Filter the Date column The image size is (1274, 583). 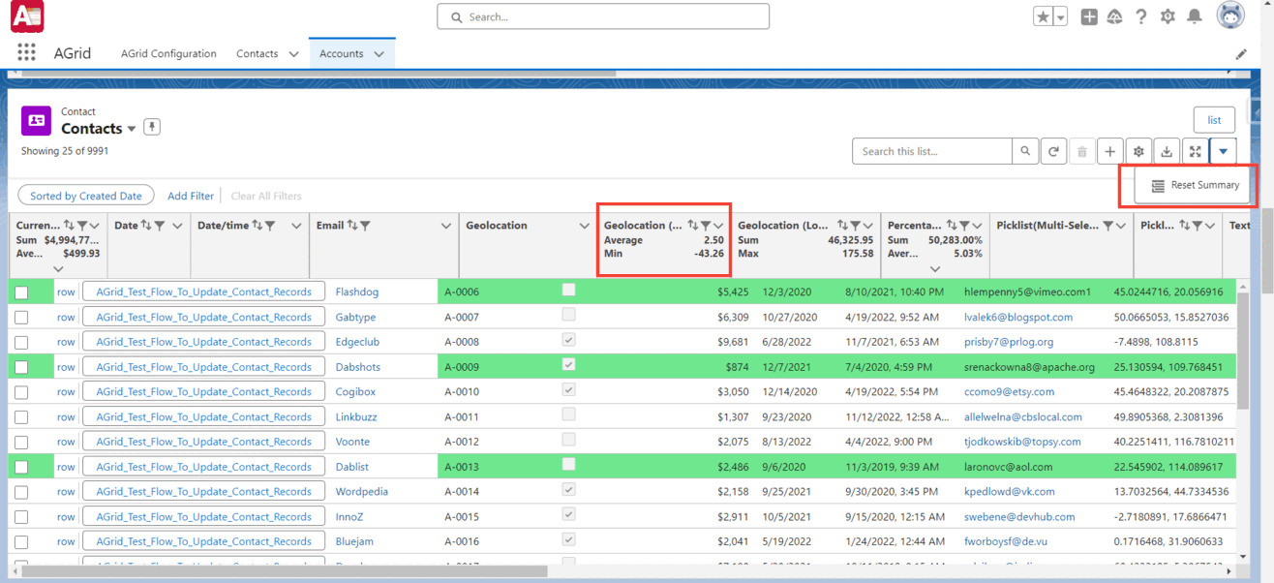click(x=161, y=226)
